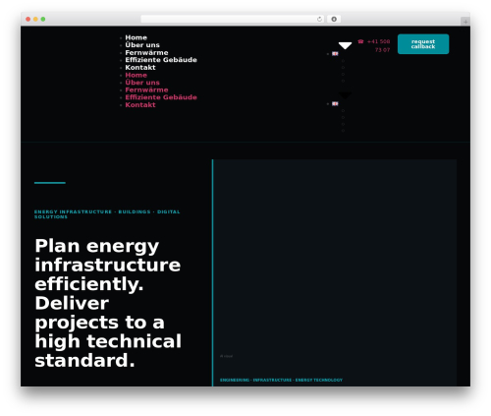The image size is (491, 416).
Task: Click the white Fernwärme navigation link
Action: [146, 53]
